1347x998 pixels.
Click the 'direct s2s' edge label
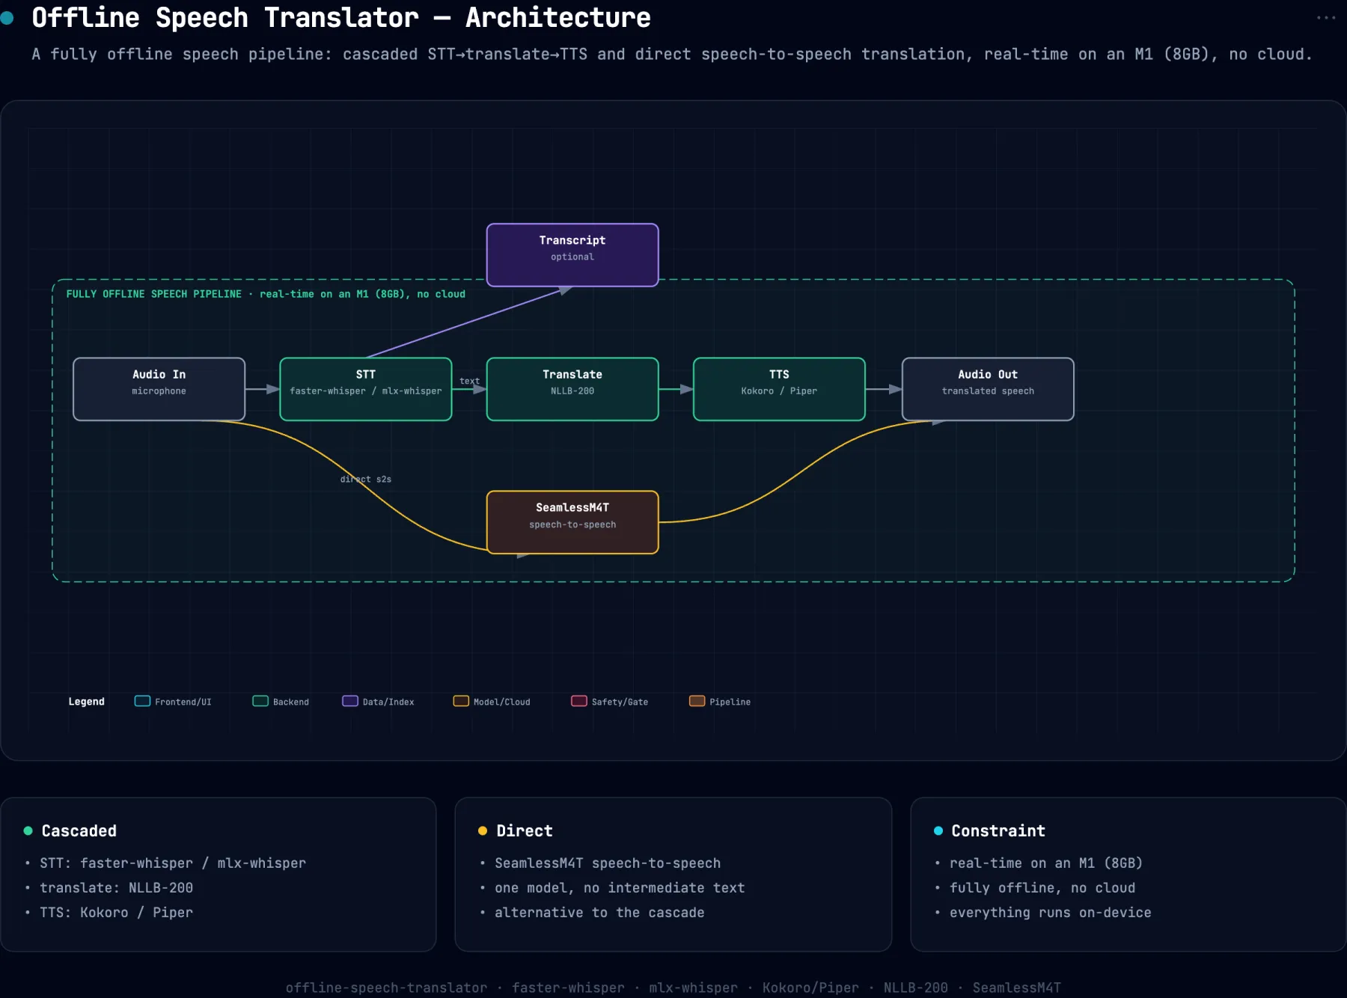366,479
